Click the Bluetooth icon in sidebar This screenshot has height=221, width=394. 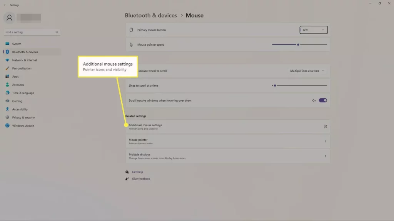tap(7, 52)
